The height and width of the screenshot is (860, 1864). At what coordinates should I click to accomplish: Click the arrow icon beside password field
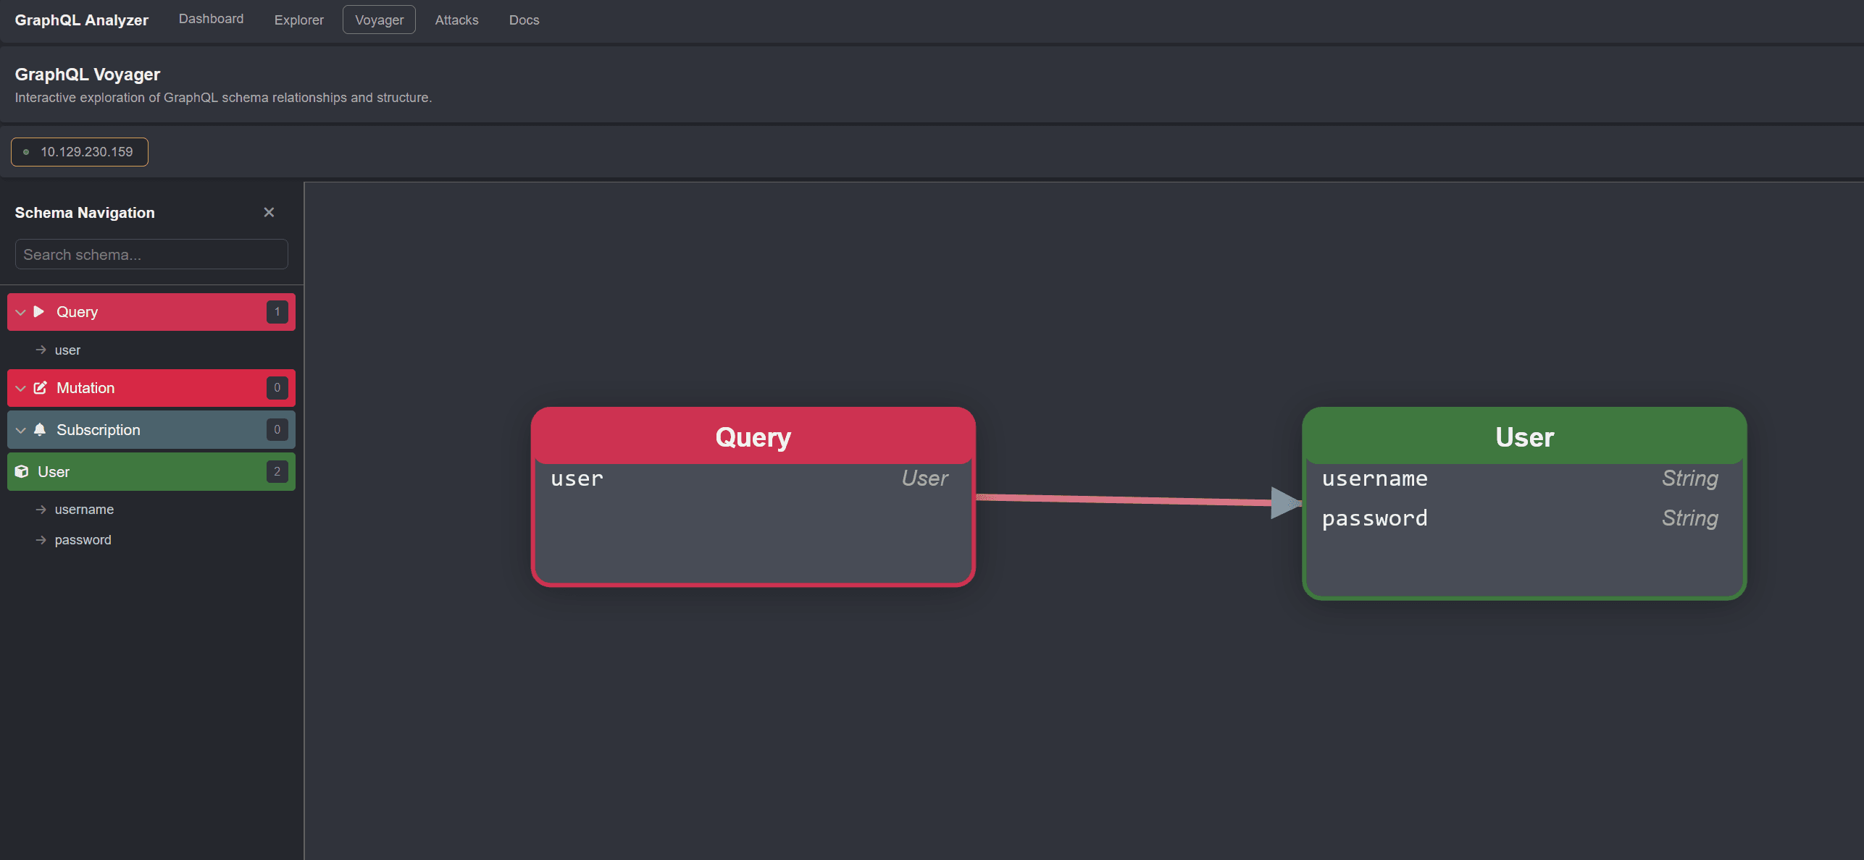[x=41, y=539]
